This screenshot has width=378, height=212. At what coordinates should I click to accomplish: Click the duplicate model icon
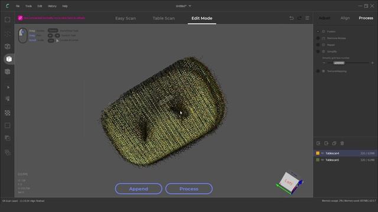(334, 143)
